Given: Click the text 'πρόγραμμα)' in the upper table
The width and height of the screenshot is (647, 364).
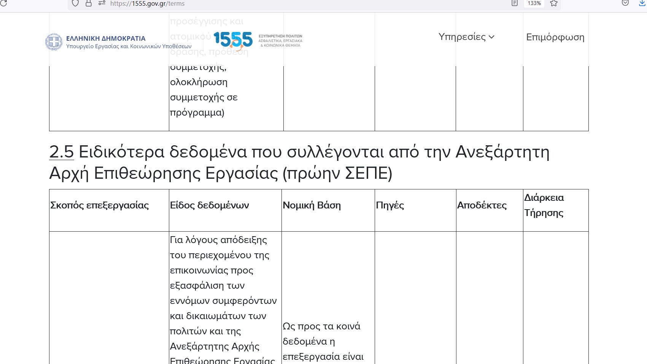Looking at the screenshot, I should (x=197, y=113).
